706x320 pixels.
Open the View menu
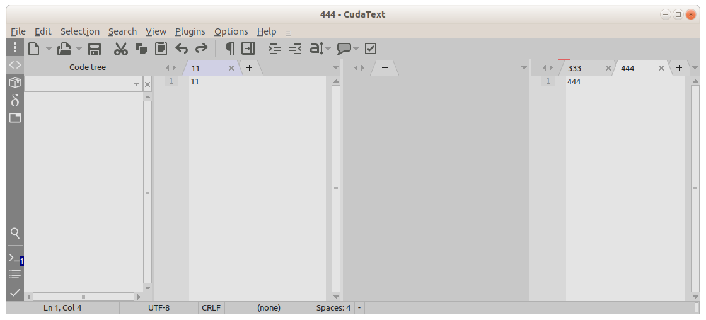pyautogui.click(x=156, y=31)
